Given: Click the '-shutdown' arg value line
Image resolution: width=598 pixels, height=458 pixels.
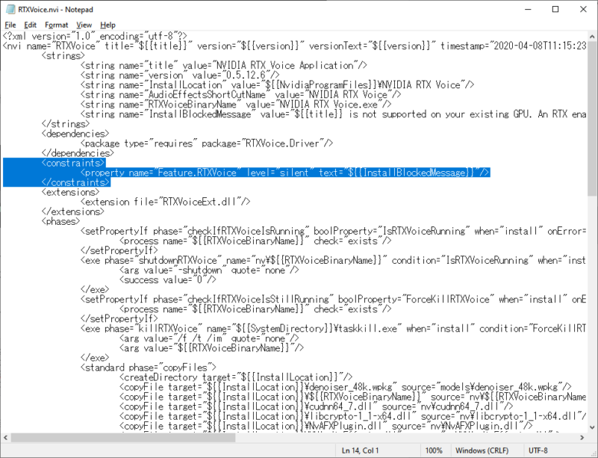Looking at the screenshot, I should (209, 270).
